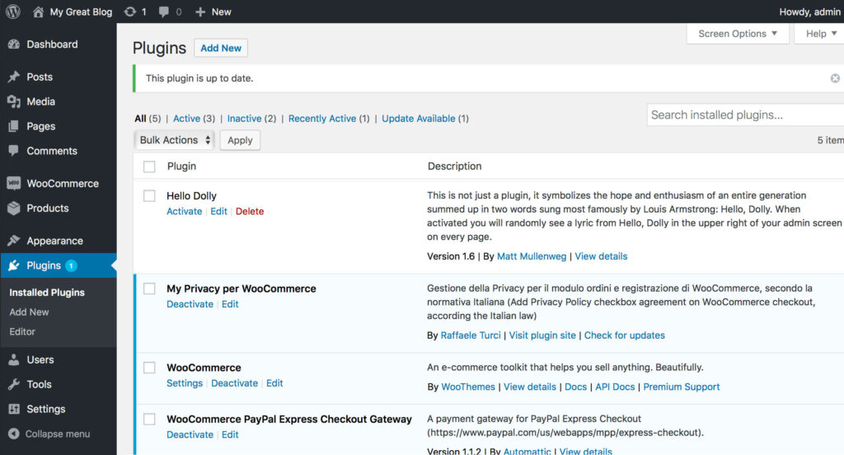Open Editor in Plugins submenu
The image size is (844, 455).
pyautogui.click(x=22, y=331)
